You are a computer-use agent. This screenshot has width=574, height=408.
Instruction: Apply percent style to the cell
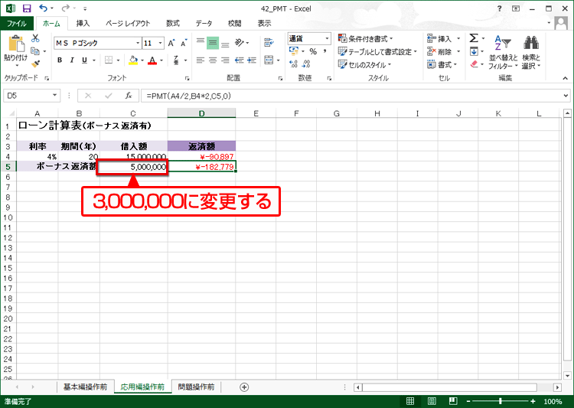pyautogui.click(x=313, y=51)
